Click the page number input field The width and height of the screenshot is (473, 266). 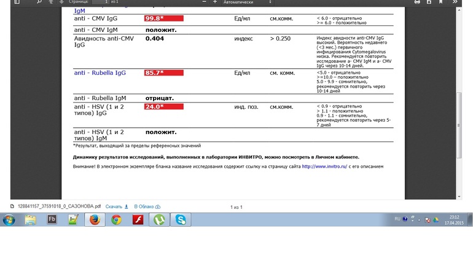click(100, 2)
